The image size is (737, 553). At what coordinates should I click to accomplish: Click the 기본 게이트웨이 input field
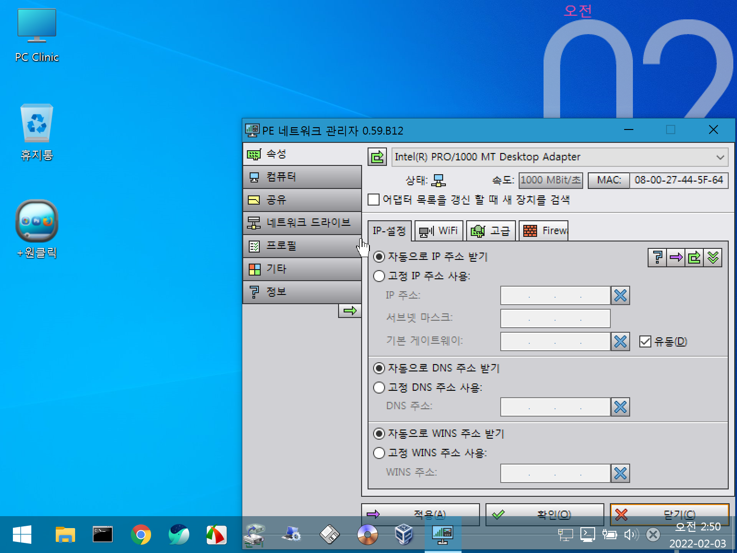pyautogui.click(x=556, y=341)
